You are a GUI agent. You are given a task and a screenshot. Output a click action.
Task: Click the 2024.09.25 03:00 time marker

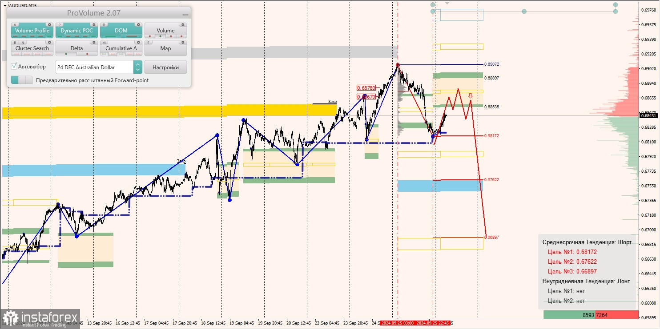click(x=397, y=323)
